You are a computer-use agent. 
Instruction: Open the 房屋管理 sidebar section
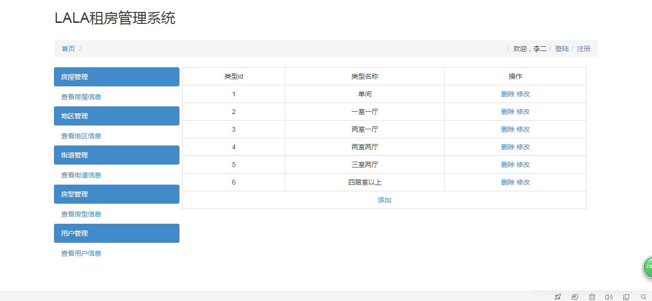coord(116,77)
